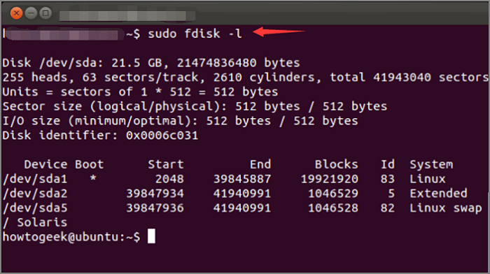The image size is (490, 274).
Task: Click the 'Extended' system type text
Action: click(x=438, y=194)
